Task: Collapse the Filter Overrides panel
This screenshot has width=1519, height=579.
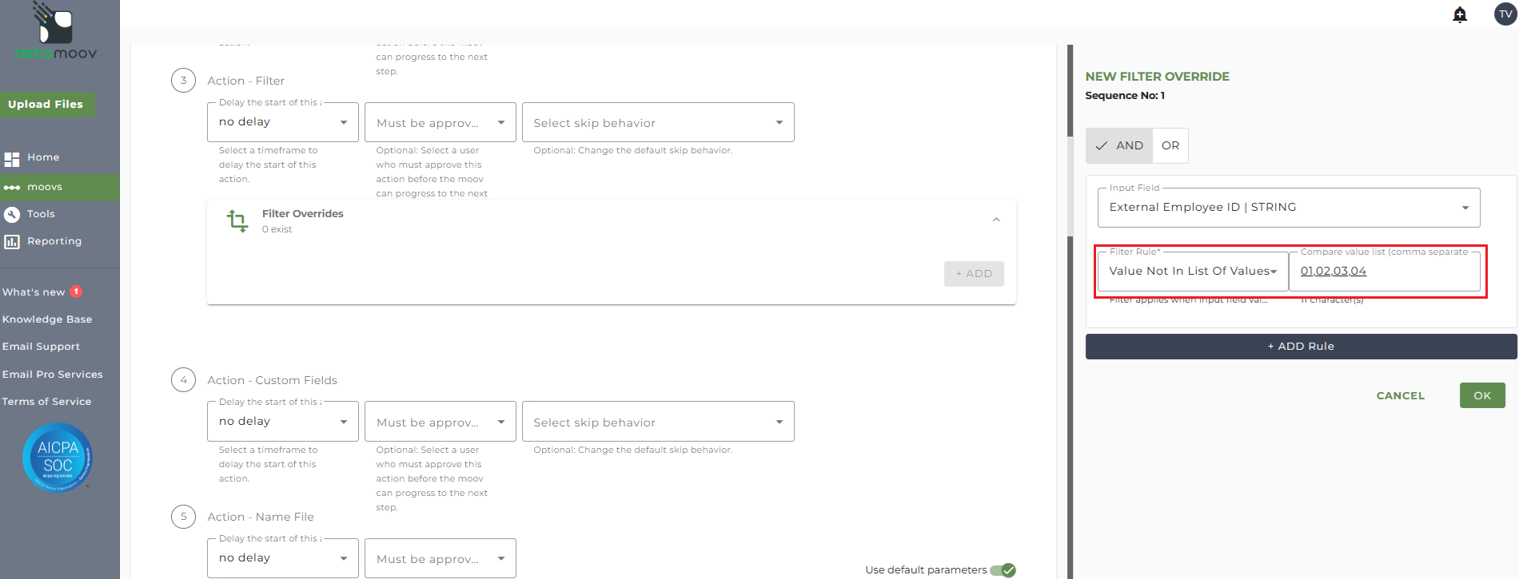Action: pos(996,220)
